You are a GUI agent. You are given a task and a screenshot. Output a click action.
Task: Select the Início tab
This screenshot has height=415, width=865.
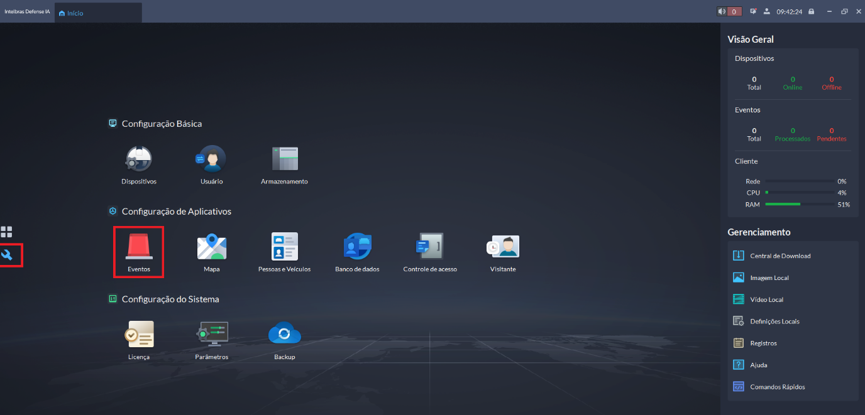71,13
